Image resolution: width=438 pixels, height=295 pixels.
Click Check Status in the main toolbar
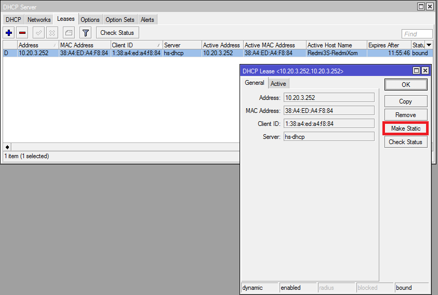point(117,33)
